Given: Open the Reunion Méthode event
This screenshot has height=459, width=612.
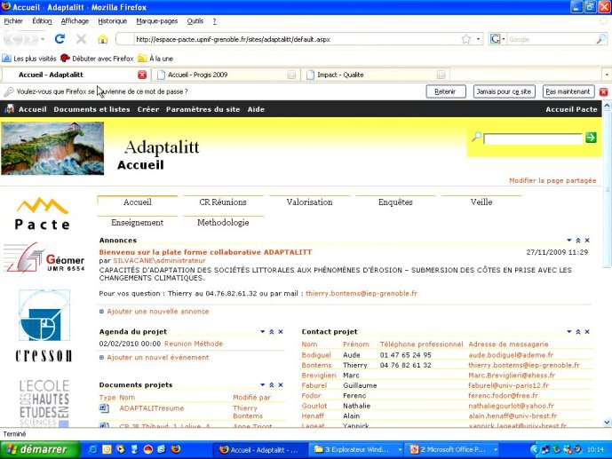Looking at the screenshot, I should [x=194, y=344].
